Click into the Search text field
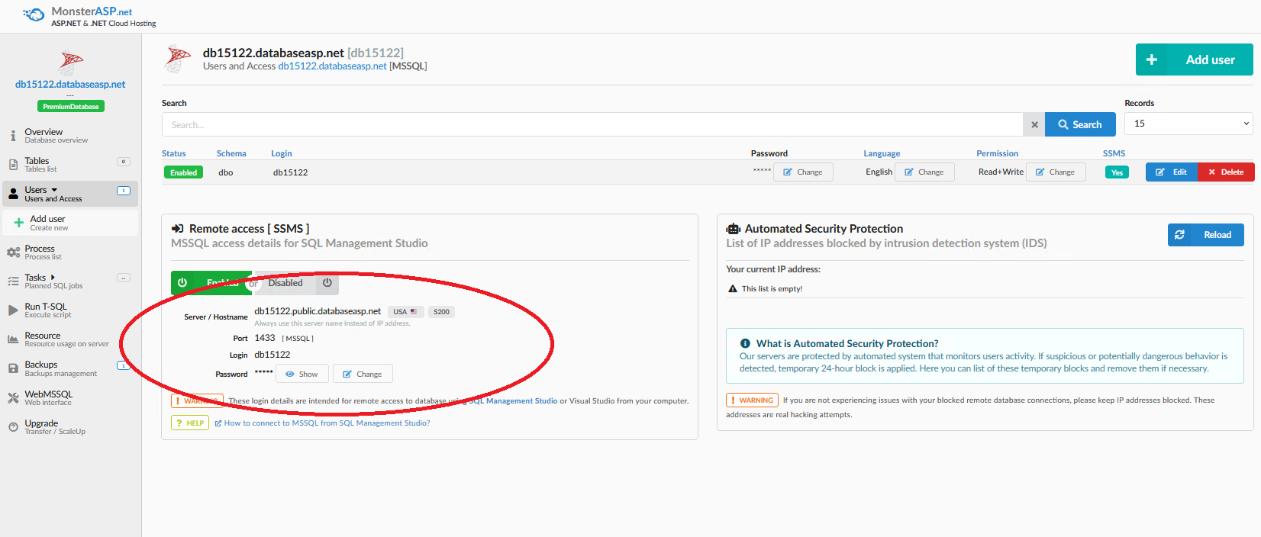The width and height of the screenshot is (1261, 537). (592, 124)
